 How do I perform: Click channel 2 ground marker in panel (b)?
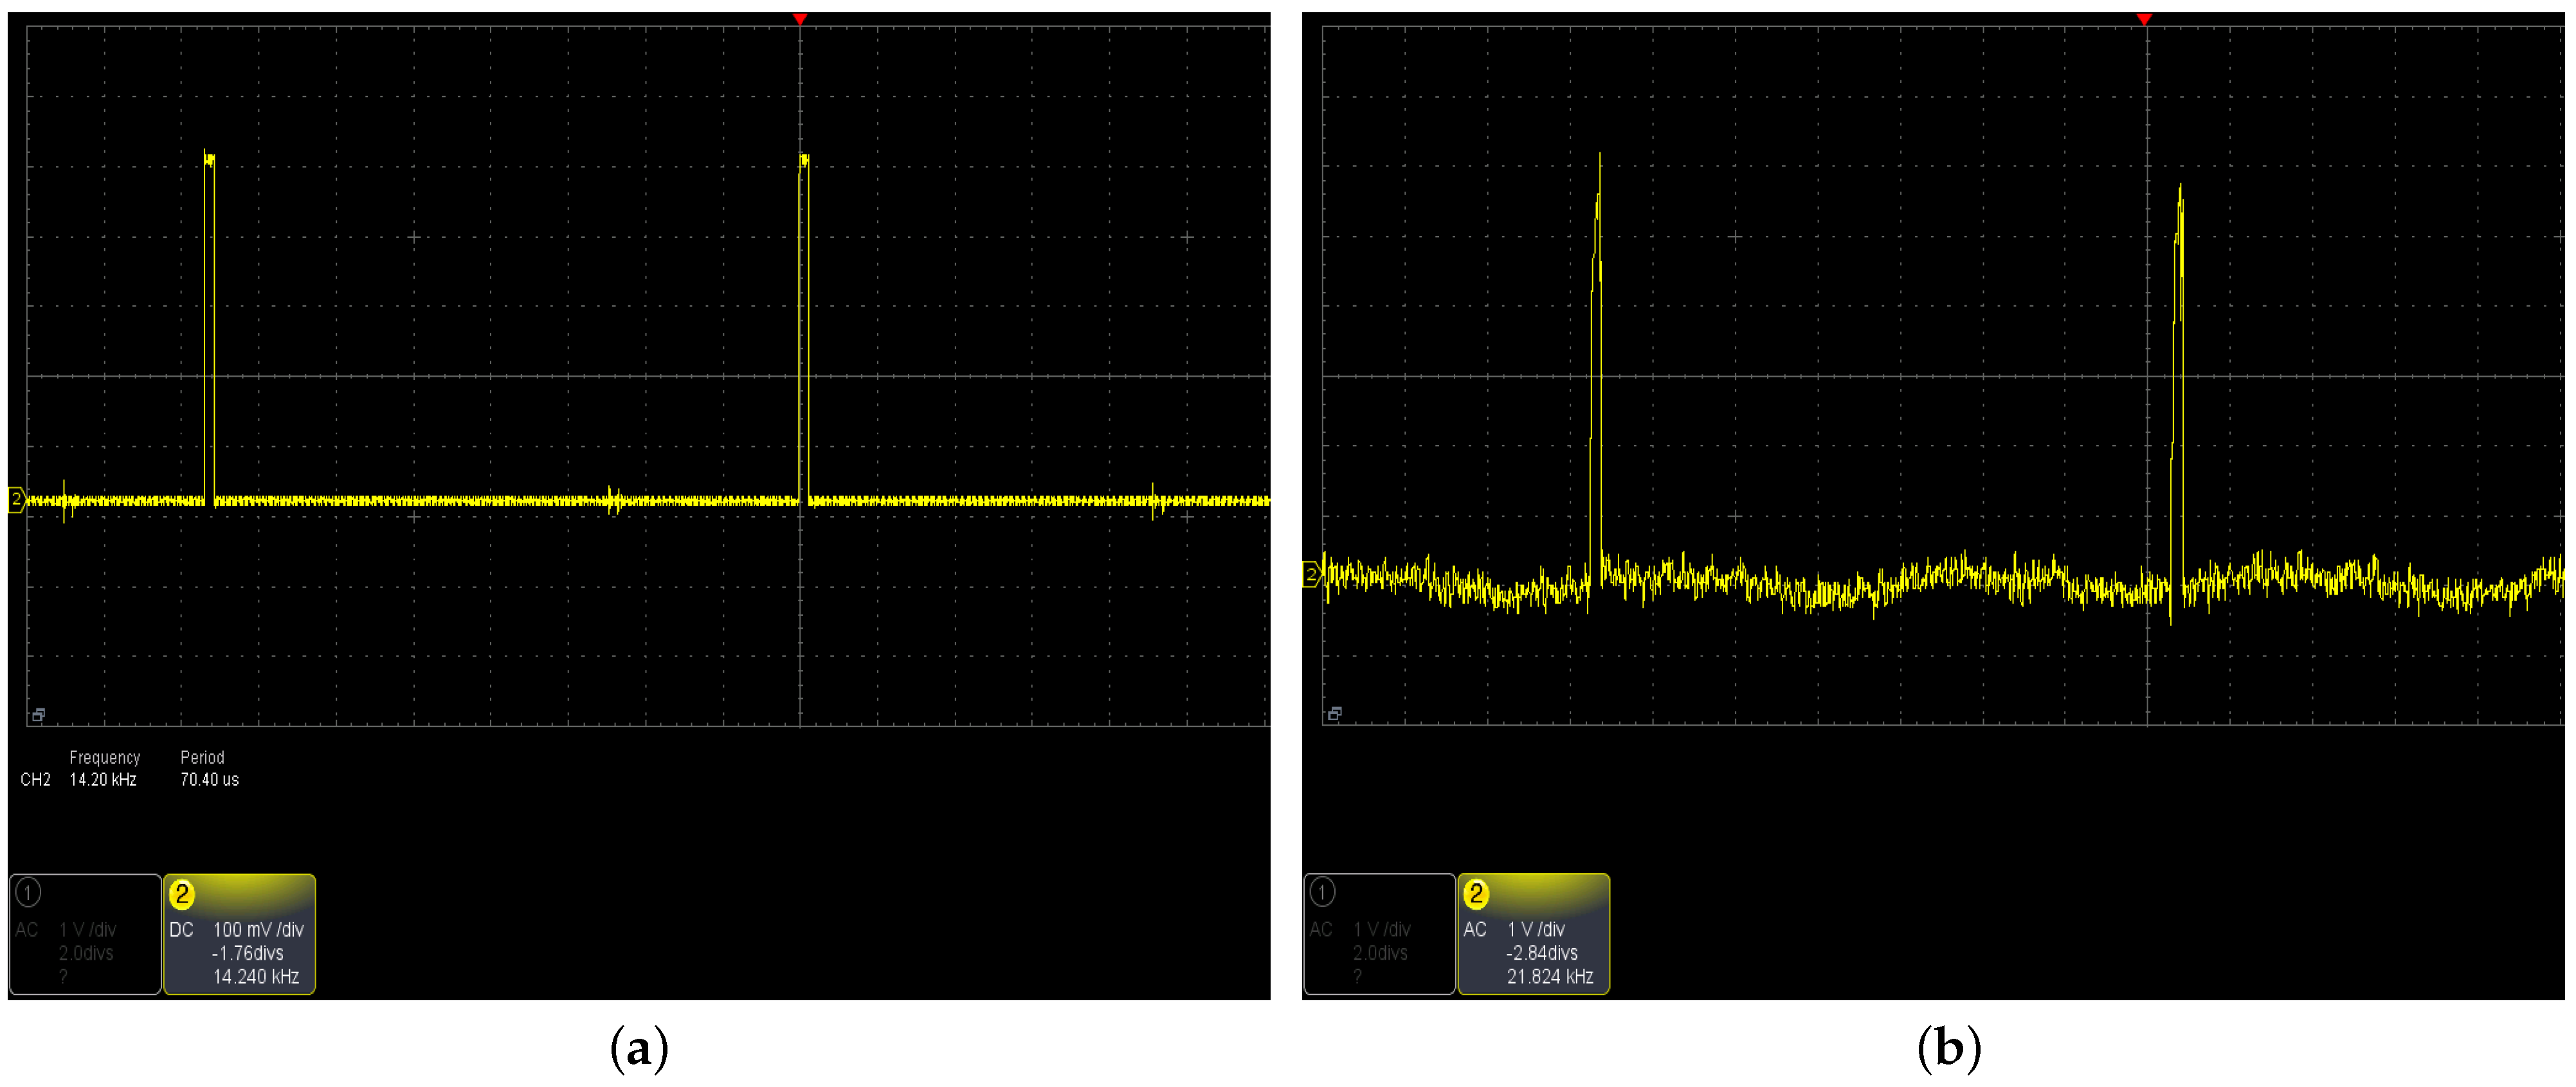point(1311,575)
